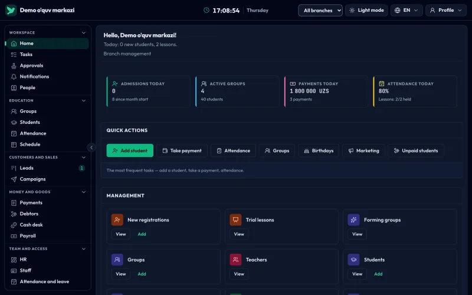Open Debtors via its icon
Screen dimensions: 472x295
coord(14,214)
